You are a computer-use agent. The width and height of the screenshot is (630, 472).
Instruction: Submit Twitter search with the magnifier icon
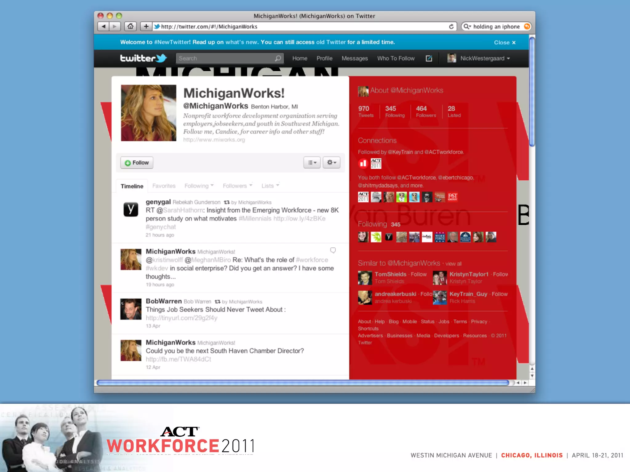coord(278,58)
